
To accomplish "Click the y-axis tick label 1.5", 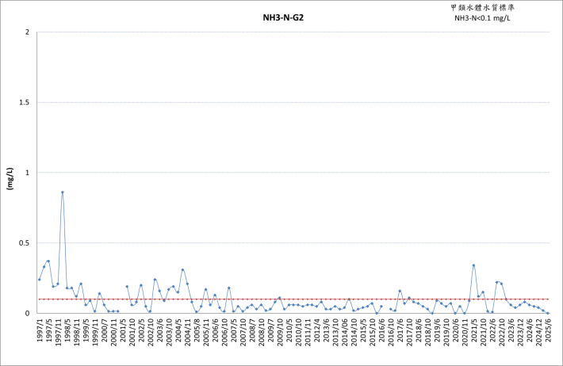I will click(x=25, y=103).
